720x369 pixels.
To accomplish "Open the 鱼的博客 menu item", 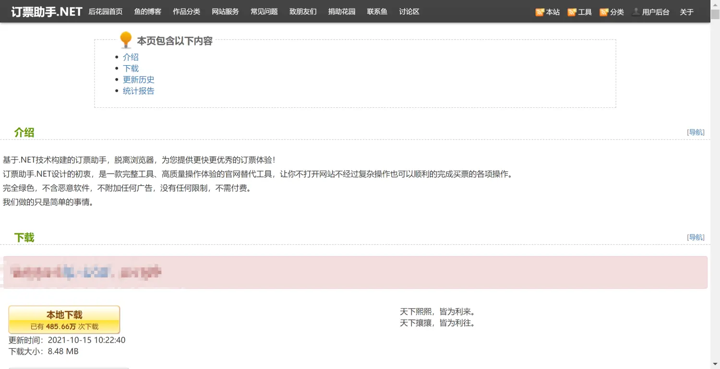I will click(147, 12).
